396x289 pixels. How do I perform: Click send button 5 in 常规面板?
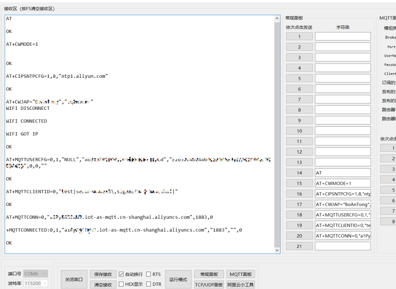click(x=299, y=78)
